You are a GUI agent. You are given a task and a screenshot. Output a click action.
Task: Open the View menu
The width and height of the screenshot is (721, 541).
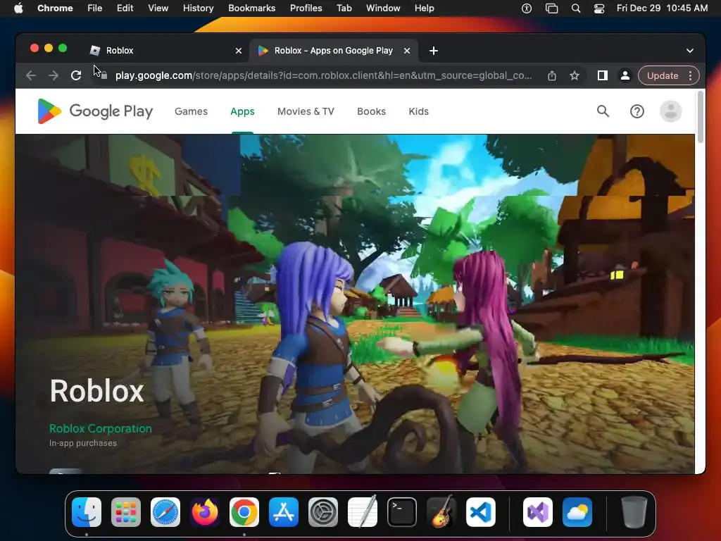tap(158, 8)
